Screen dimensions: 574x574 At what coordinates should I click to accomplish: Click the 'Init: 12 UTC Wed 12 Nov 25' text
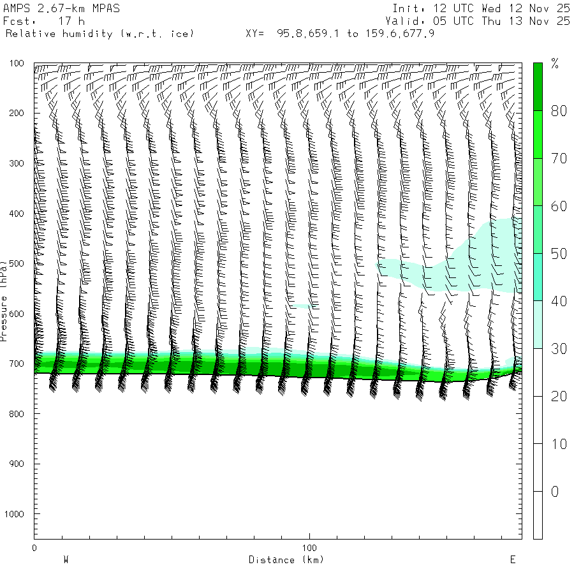click(x=481, y=8)
